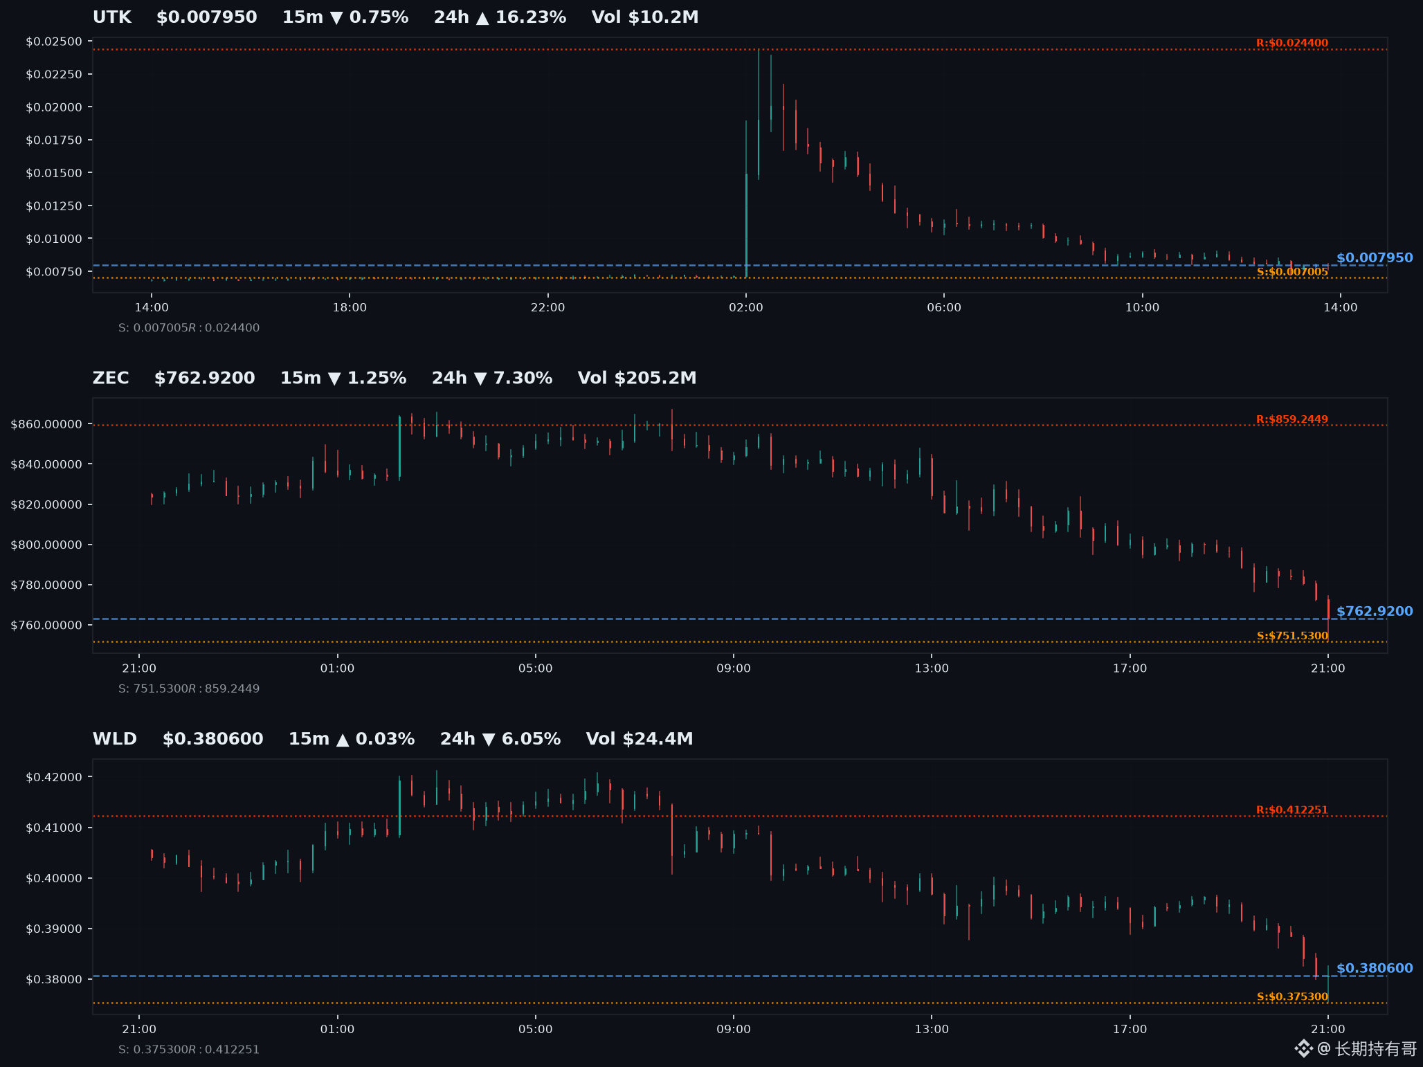Select UTK's 24h ▲ 16.23% change
This screenshot has height=1067, width=1423.
pos(500,17)
